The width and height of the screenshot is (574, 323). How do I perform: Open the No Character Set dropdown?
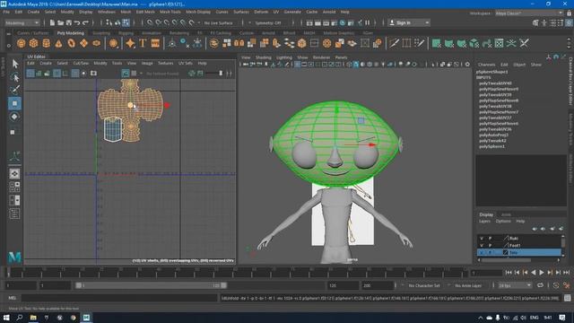pos(424,285)
